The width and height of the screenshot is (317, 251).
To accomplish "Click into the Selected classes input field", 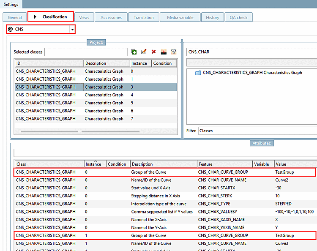I will (x=86, y=52).
